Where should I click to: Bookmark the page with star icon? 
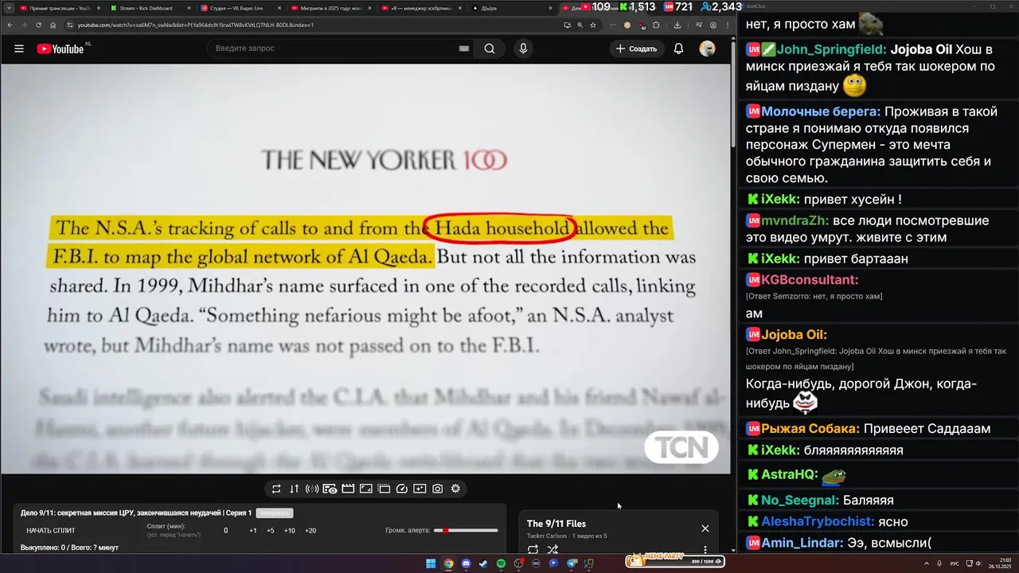click(x=593, y=25)
